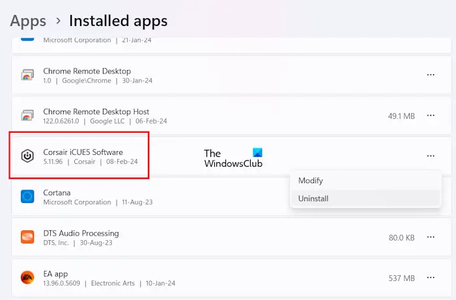
Task: Open more options for Chrome Remote Desktop
Action: tap(431, 75)
